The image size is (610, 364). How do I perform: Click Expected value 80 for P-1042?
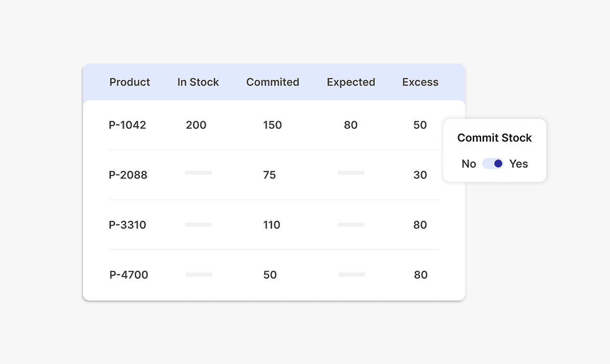coord(351,125)
